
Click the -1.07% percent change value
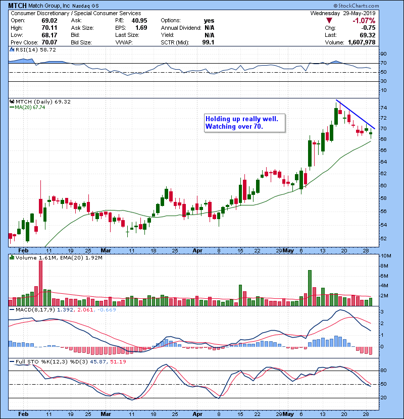[364, 21]
